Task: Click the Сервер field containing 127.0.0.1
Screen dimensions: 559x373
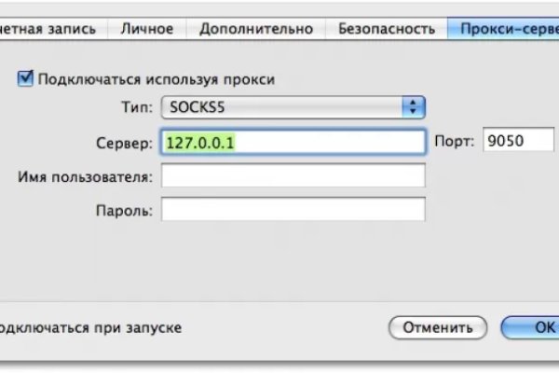Action: [293, 141]
